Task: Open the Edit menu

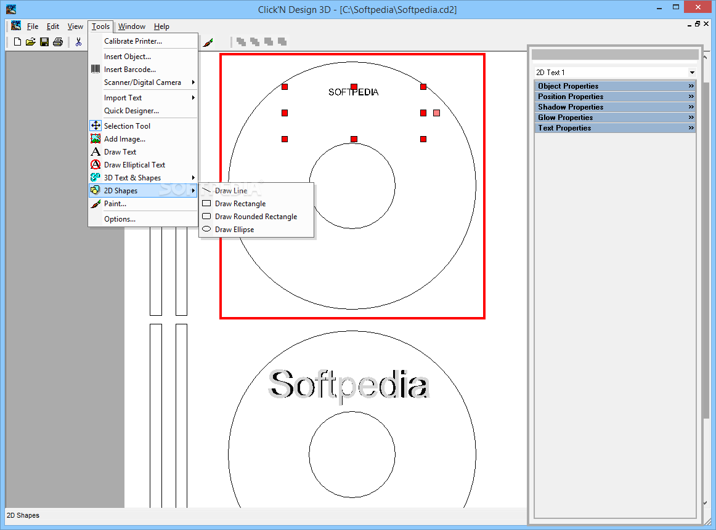Action: (53, 26)
